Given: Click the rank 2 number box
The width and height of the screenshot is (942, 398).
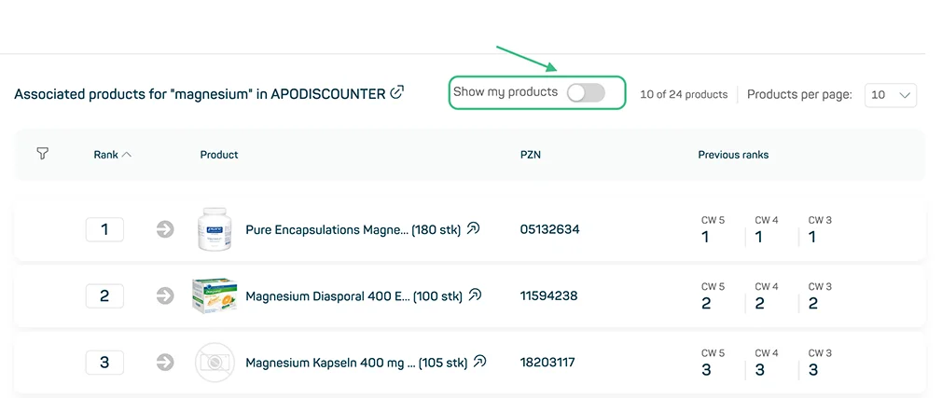Looking at the screenshot, I should coord(104,296).
